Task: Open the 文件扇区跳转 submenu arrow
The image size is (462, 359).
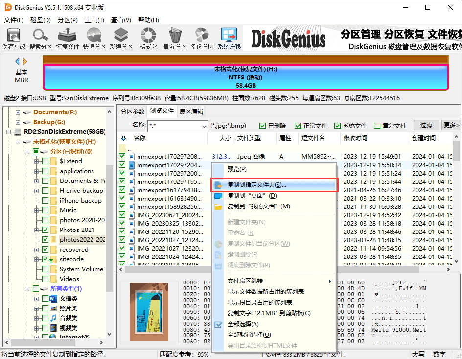Action: tap(330, 281)
